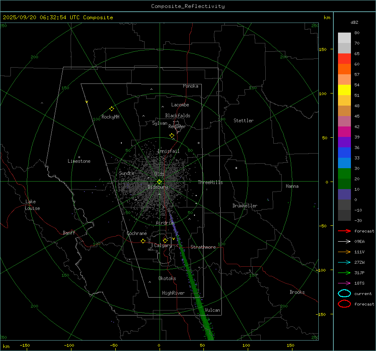
Task: Click the red forecast arrow in legend
Action: [344, 231]
